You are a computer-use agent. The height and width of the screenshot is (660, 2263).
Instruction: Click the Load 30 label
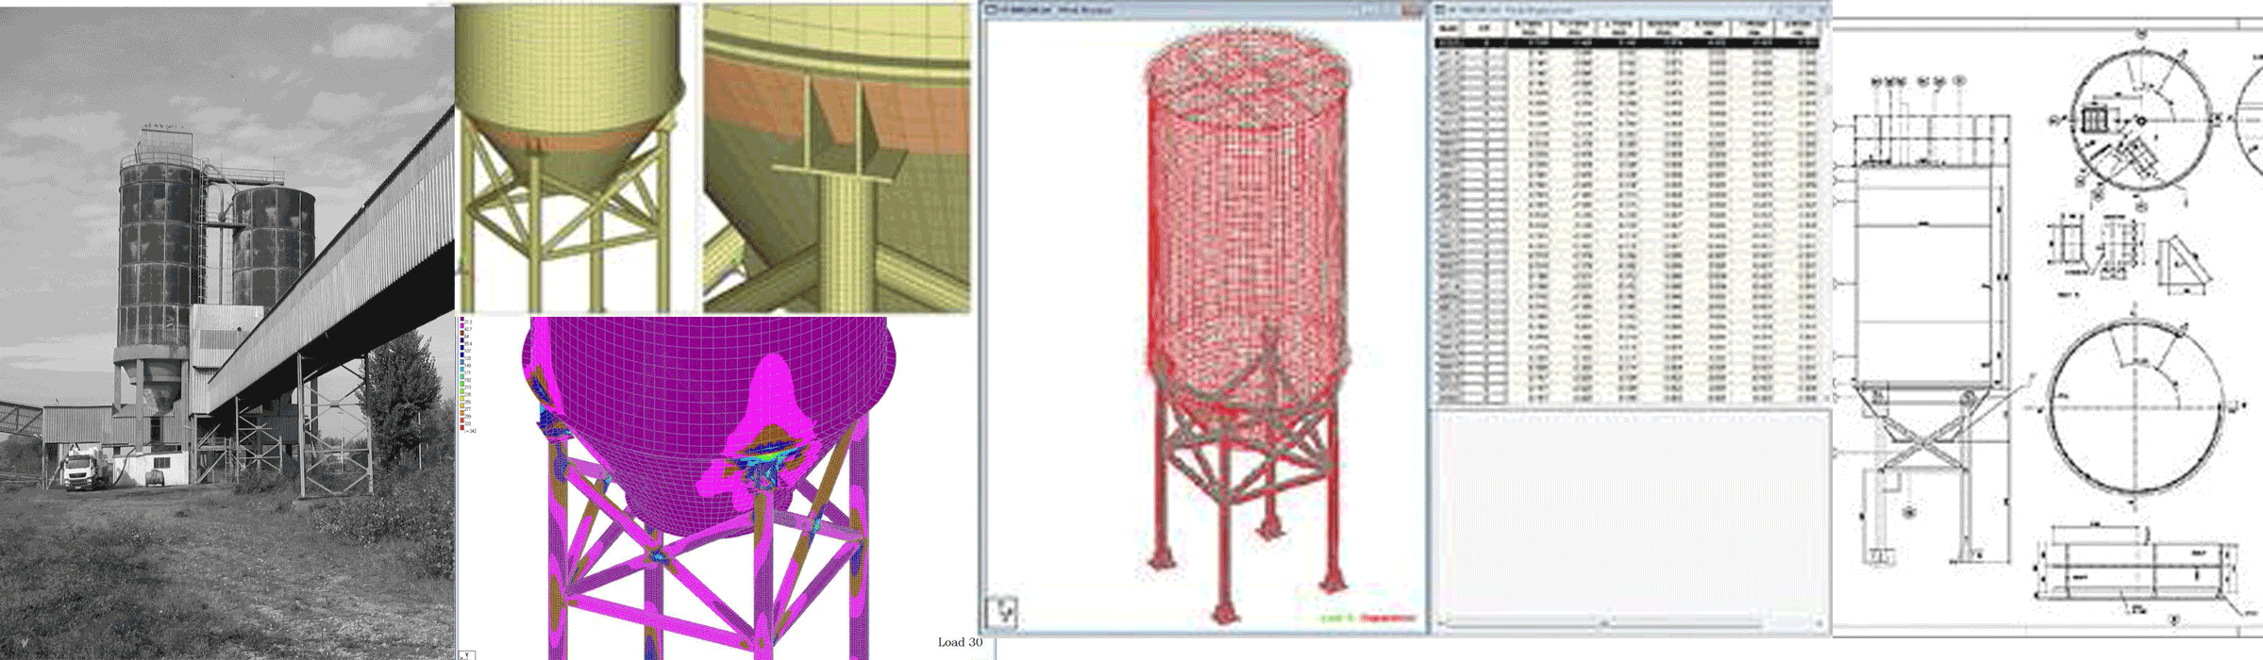(x=959, y=642)
